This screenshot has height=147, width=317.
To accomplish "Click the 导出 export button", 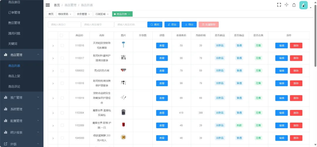I will (x=189, y=24).
